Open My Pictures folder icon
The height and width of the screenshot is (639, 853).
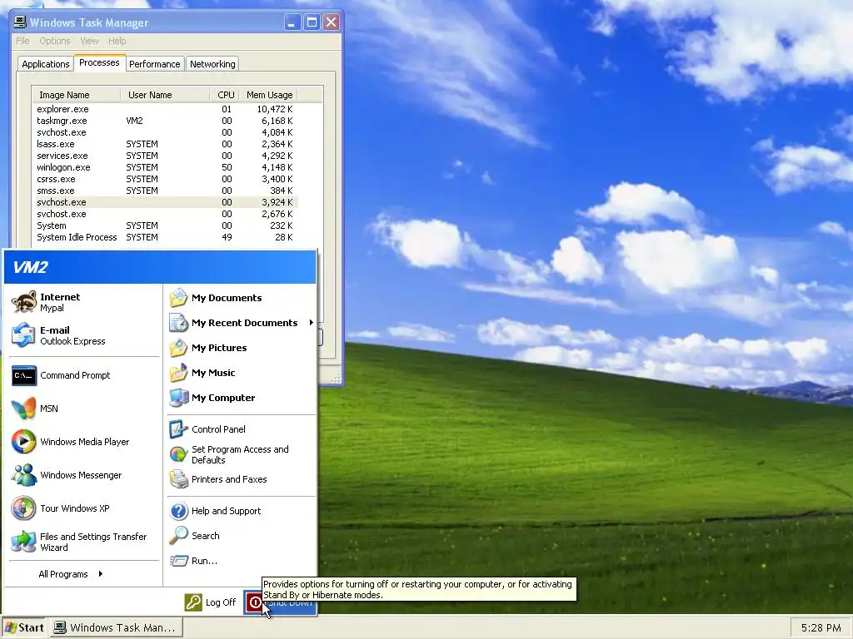tap(178, 348)
